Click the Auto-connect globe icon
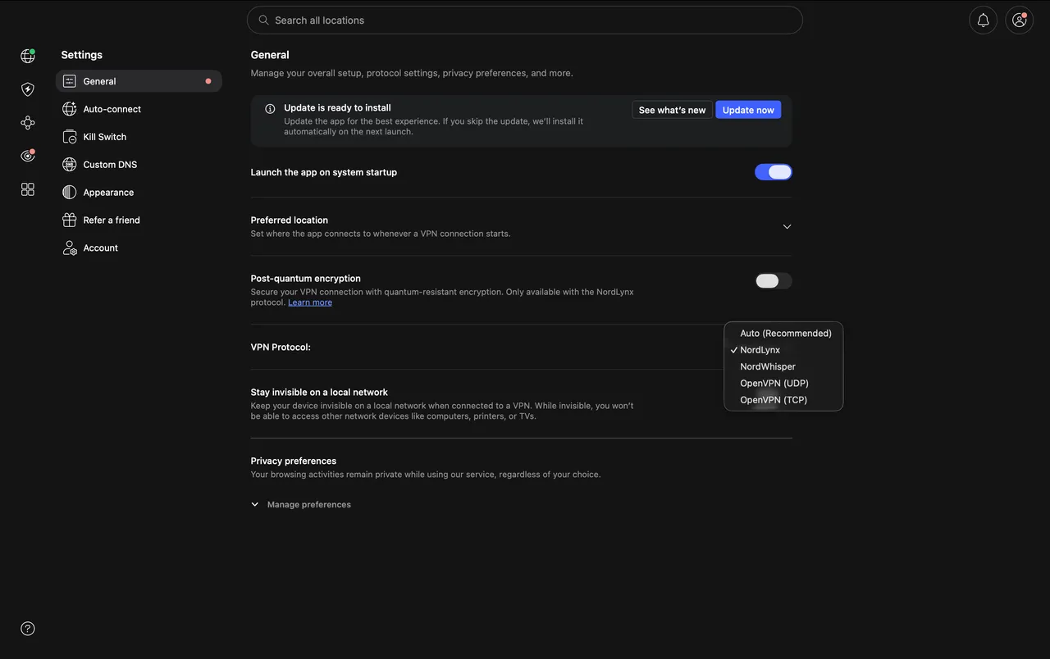The width and height of the screenshot is (1050, 659). tap(69, 109)
